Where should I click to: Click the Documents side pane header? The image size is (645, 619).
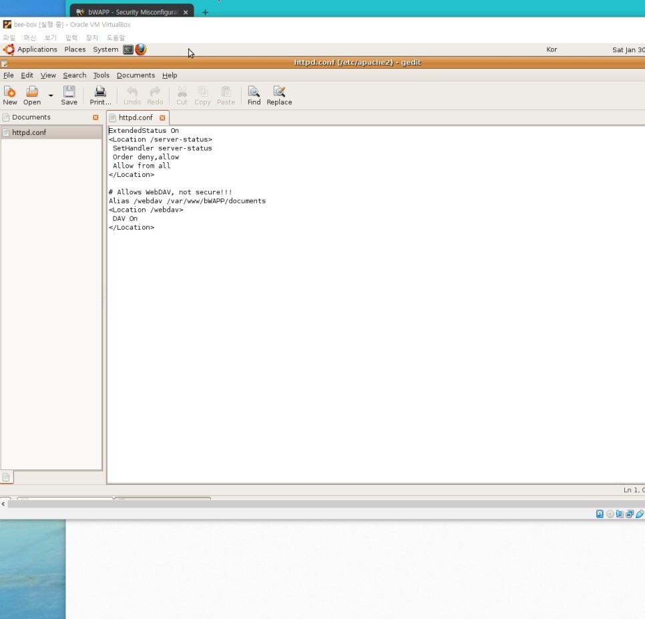[x=31, y=118]
